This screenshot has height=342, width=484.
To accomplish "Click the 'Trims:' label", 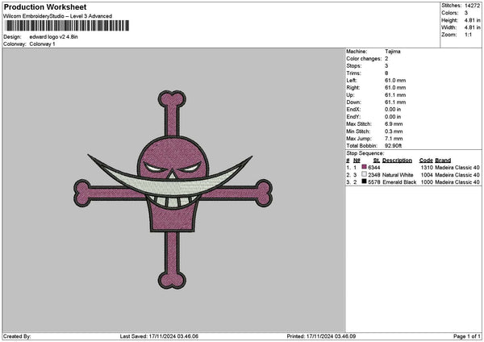I will pyautogui.click(x=353, y=73).
